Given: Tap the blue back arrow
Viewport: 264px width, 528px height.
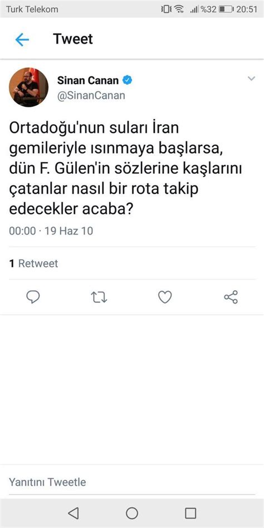Looking at the screenshot, I should pyautogui.click(x=22, y=40).
